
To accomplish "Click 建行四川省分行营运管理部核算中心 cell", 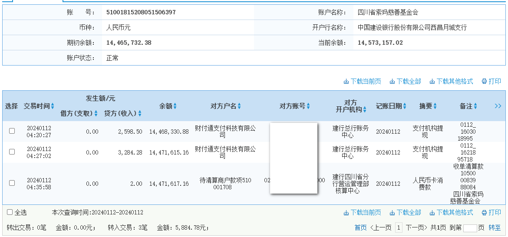I will [x=350, y=184].
